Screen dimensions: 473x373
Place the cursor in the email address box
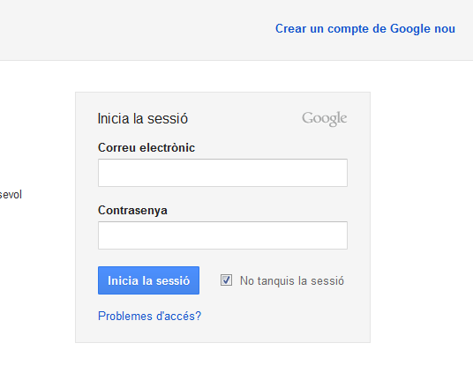[x=222, y=173]
